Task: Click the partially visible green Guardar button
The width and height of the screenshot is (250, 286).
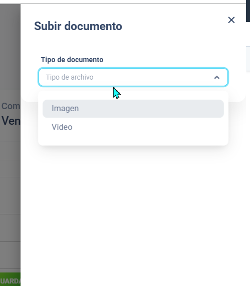Action: click(x=10, y=279)
